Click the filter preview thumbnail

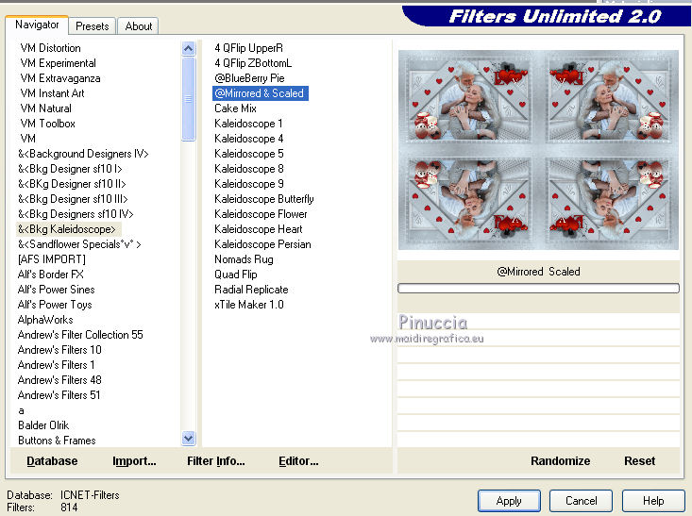click(538, 150)
